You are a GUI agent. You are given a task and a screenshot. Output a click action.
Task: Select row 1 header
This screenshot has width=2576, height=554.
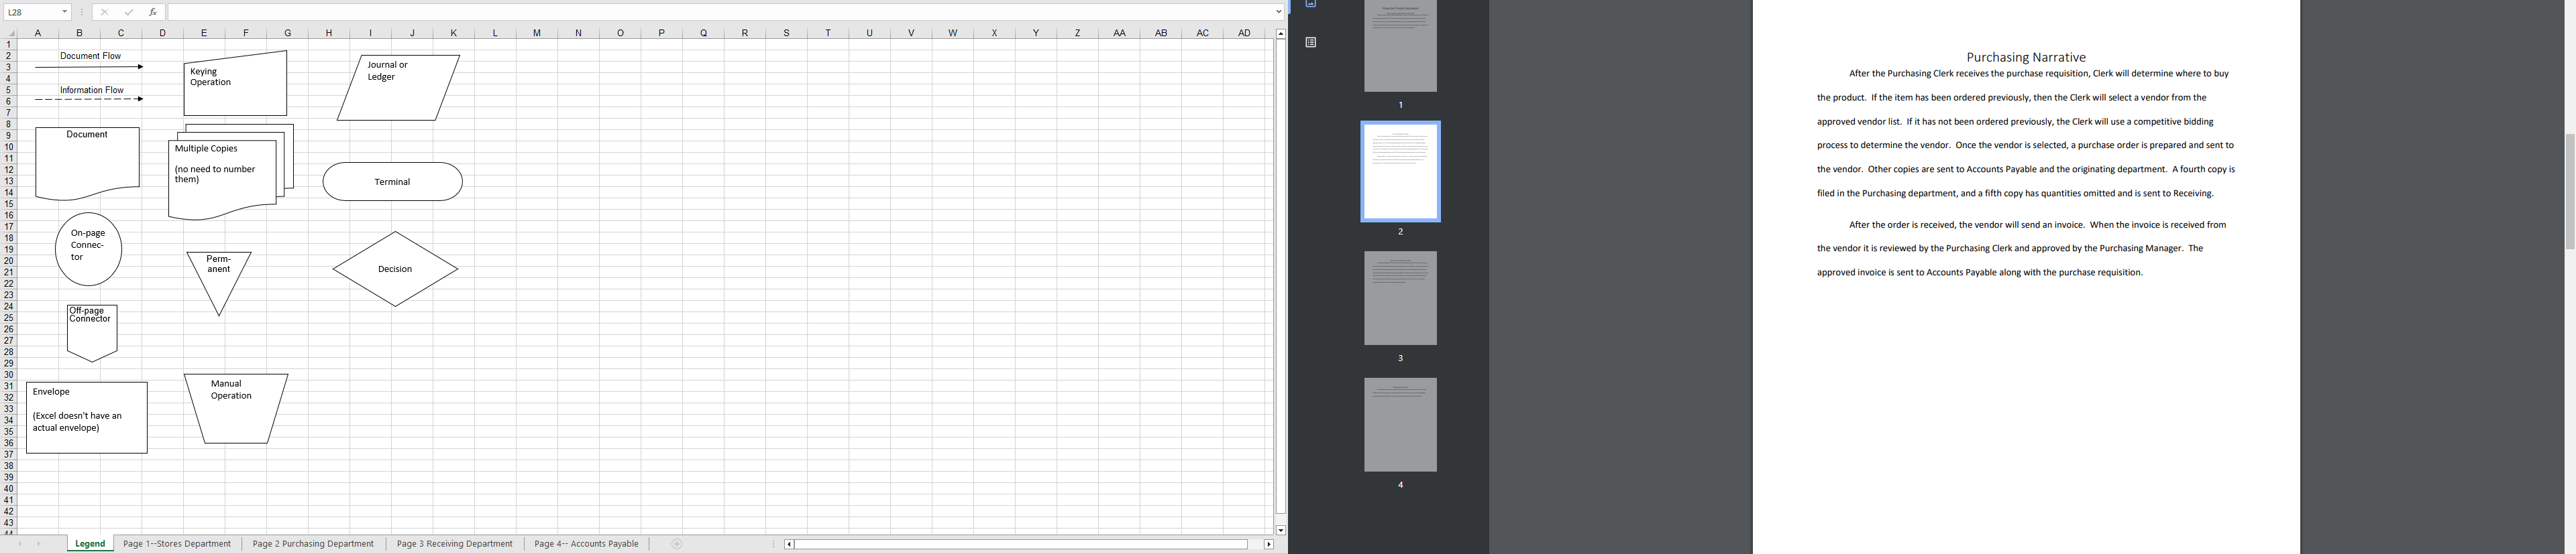tap(9, 44)
